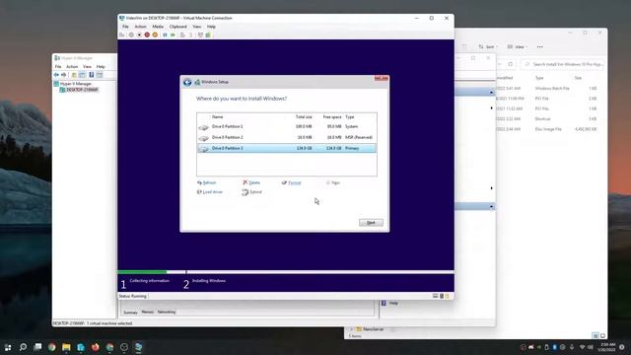Open Help menu in Virtual Machine Connection
Image resolution: width=631 pixels, height=355 pixels.
click(211, 27)
